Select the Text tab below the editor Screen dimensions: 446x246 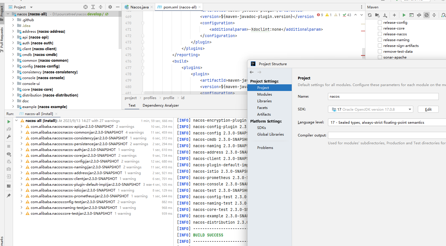(x=132, y=105)
